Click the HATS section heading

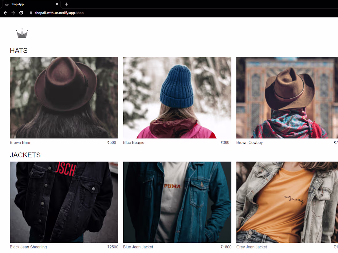click(18, 50)
